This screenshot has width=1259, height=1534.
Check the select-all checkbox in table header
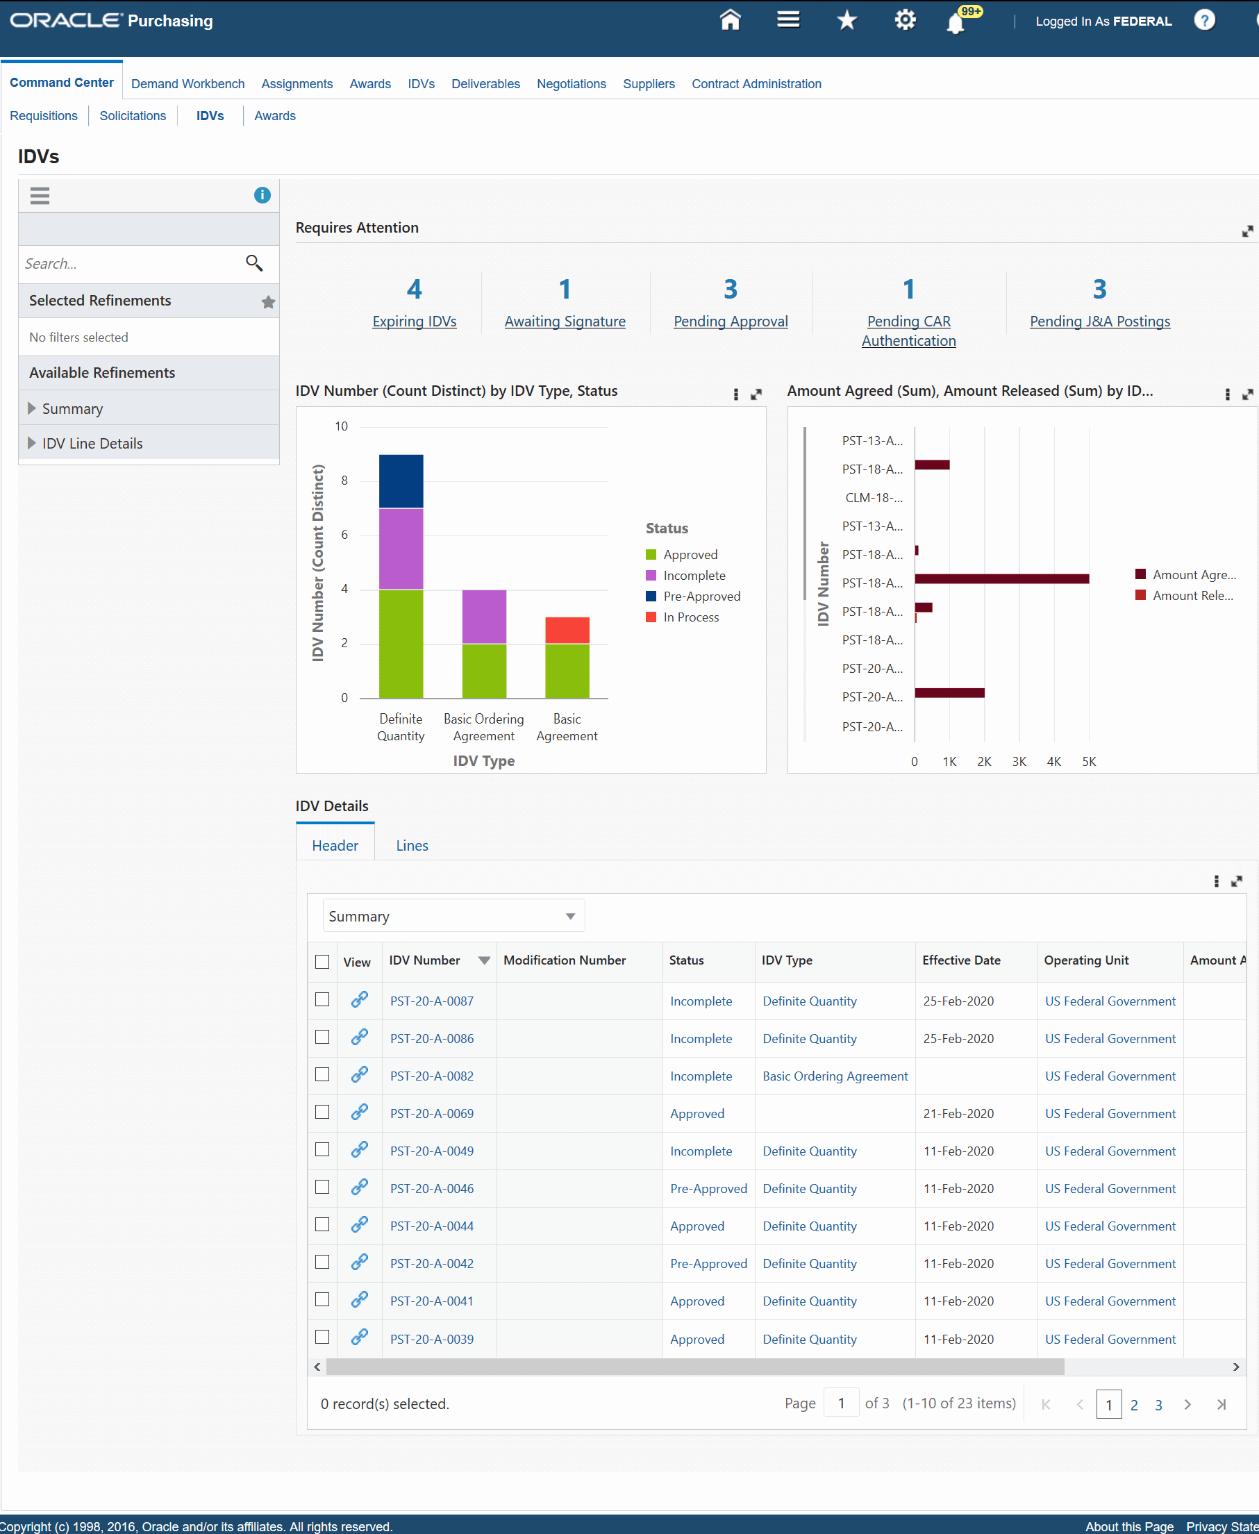point(322,962)
